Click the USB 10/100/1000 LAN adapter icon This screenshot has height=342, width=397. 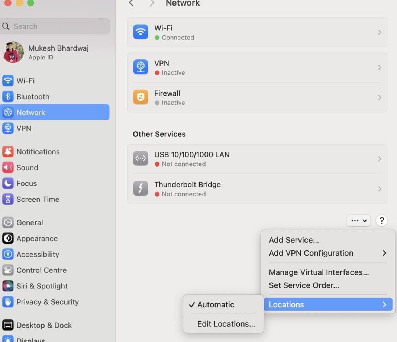pyautogui.click(x=141, y=158)
